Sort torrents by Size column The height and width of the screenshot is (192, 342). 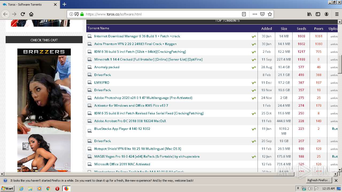coord(284,29)
